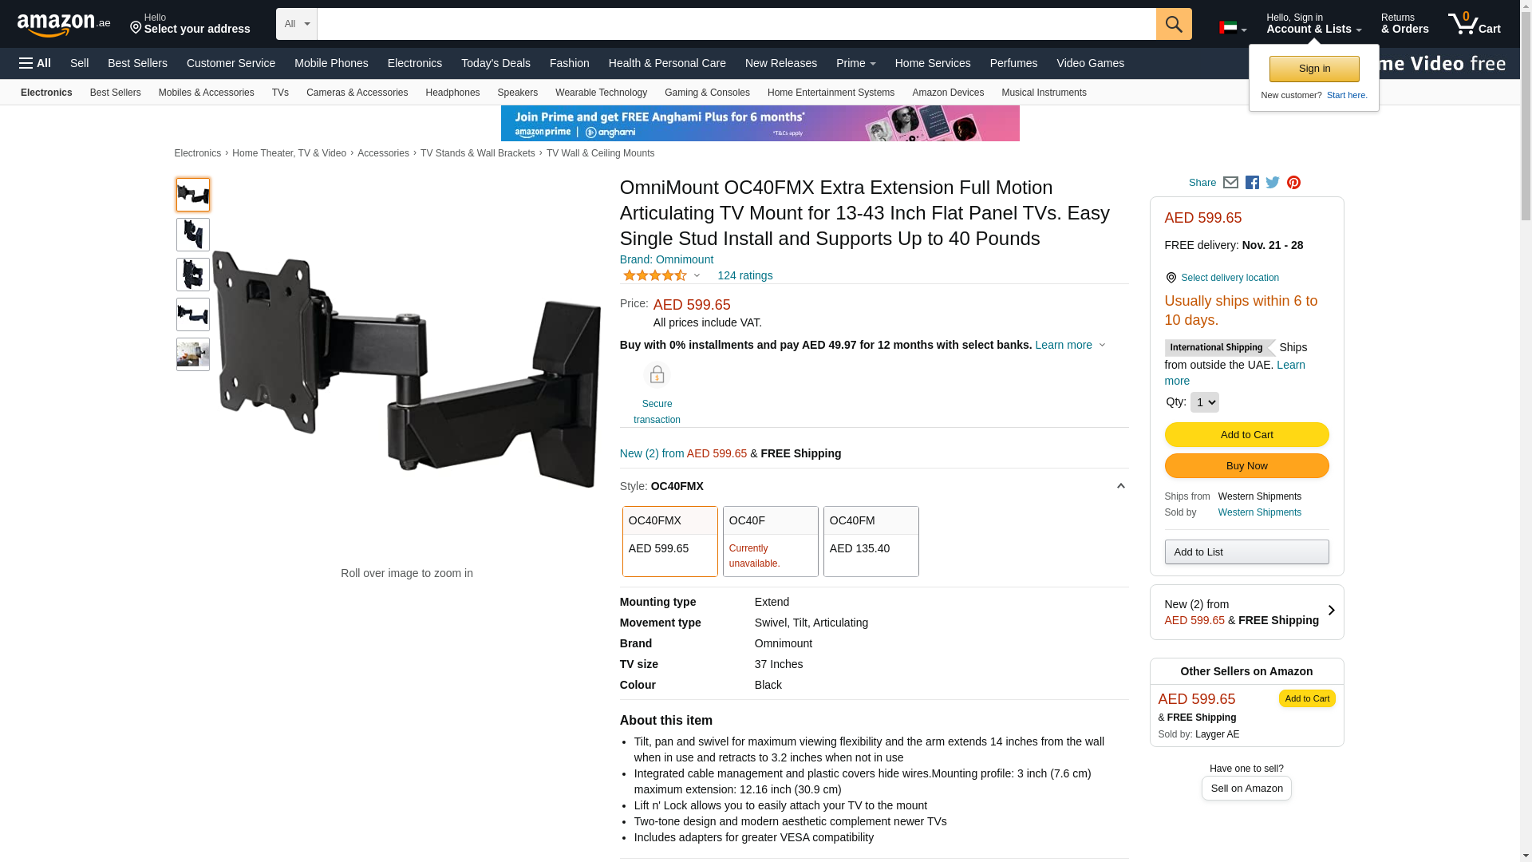Open Headphones in Electronics subnav
The width and height of the screenshot is (1532, 862).
[x=452, y=93]
